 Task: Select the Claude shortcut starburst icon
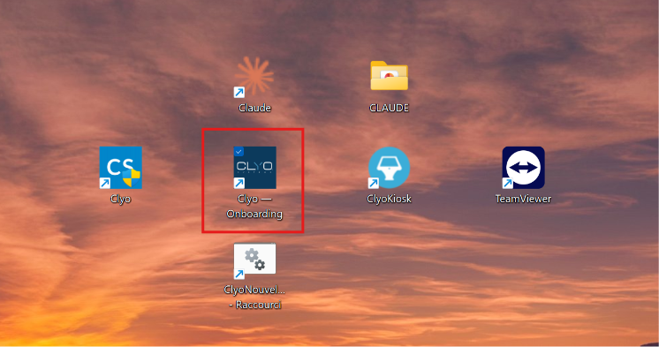(254, 78)
